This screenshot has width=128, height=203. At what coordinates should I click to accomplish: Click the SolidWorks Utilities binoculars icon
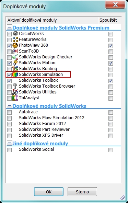click(15, 92)
